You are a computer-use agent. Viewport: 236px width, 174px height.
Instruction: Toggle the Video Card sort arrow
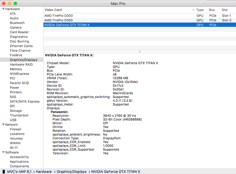tap(193, 10)
